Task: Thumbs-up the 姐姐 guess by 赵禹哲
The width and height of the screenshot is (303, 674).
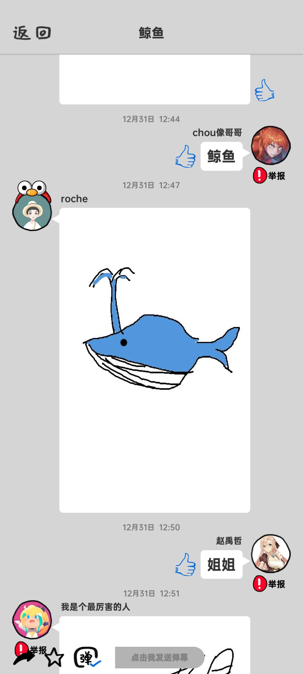Action: [x=185, y=564]
